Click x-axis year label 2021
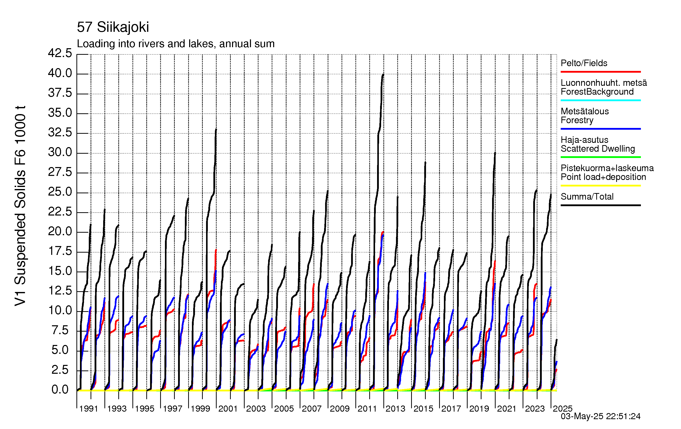This screenshot has height=429, width=681. click(507, 409)
